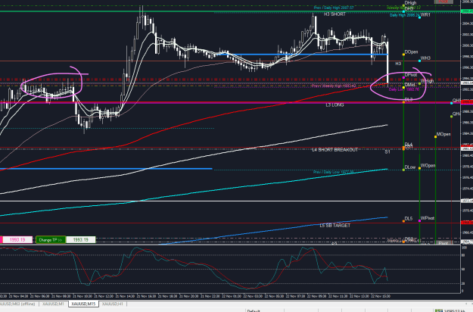Viewport: 473px width, 312px height.
Task: Click the QH5 level label
Action: [x=456, y=101]
